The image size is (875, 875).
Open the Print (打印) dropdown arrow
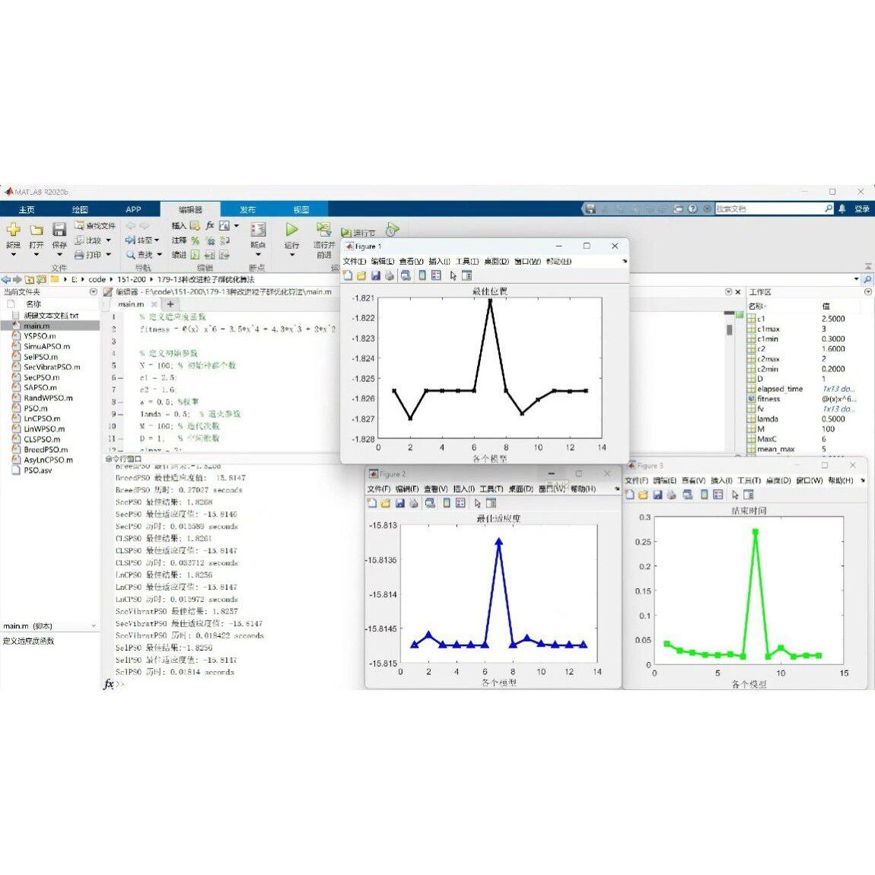pos(108,255)
